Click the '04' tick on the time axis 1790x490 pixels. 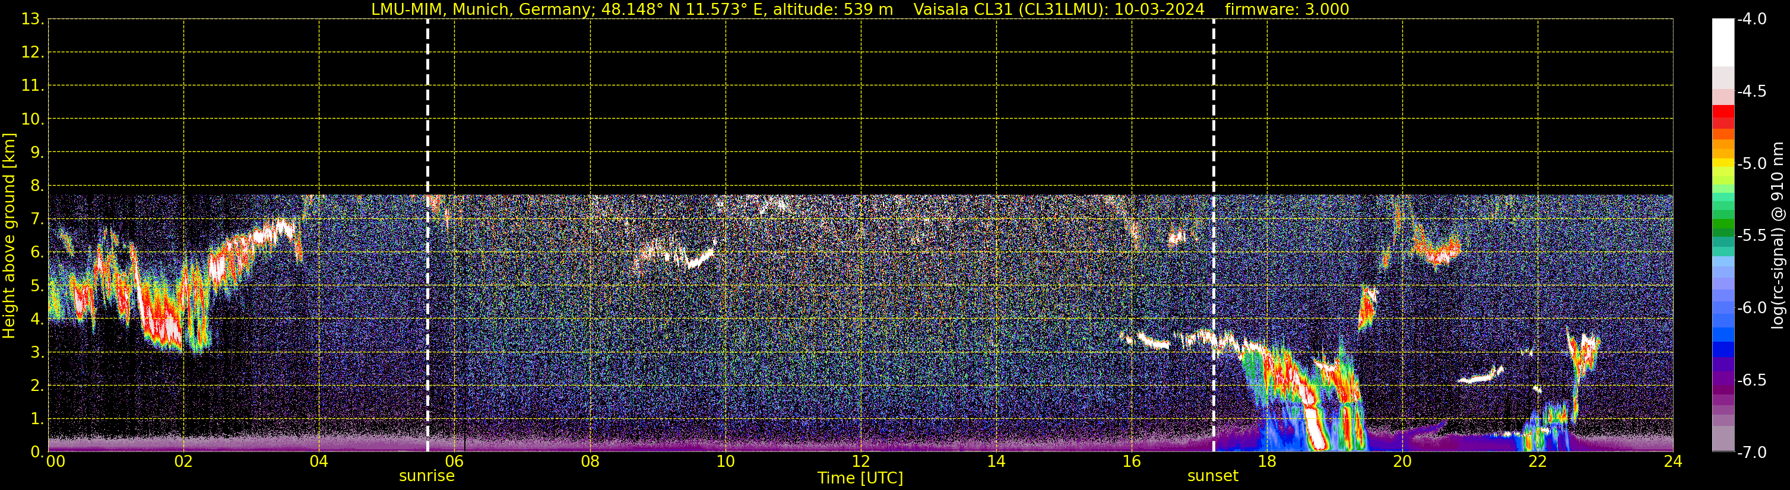(319, 462)
